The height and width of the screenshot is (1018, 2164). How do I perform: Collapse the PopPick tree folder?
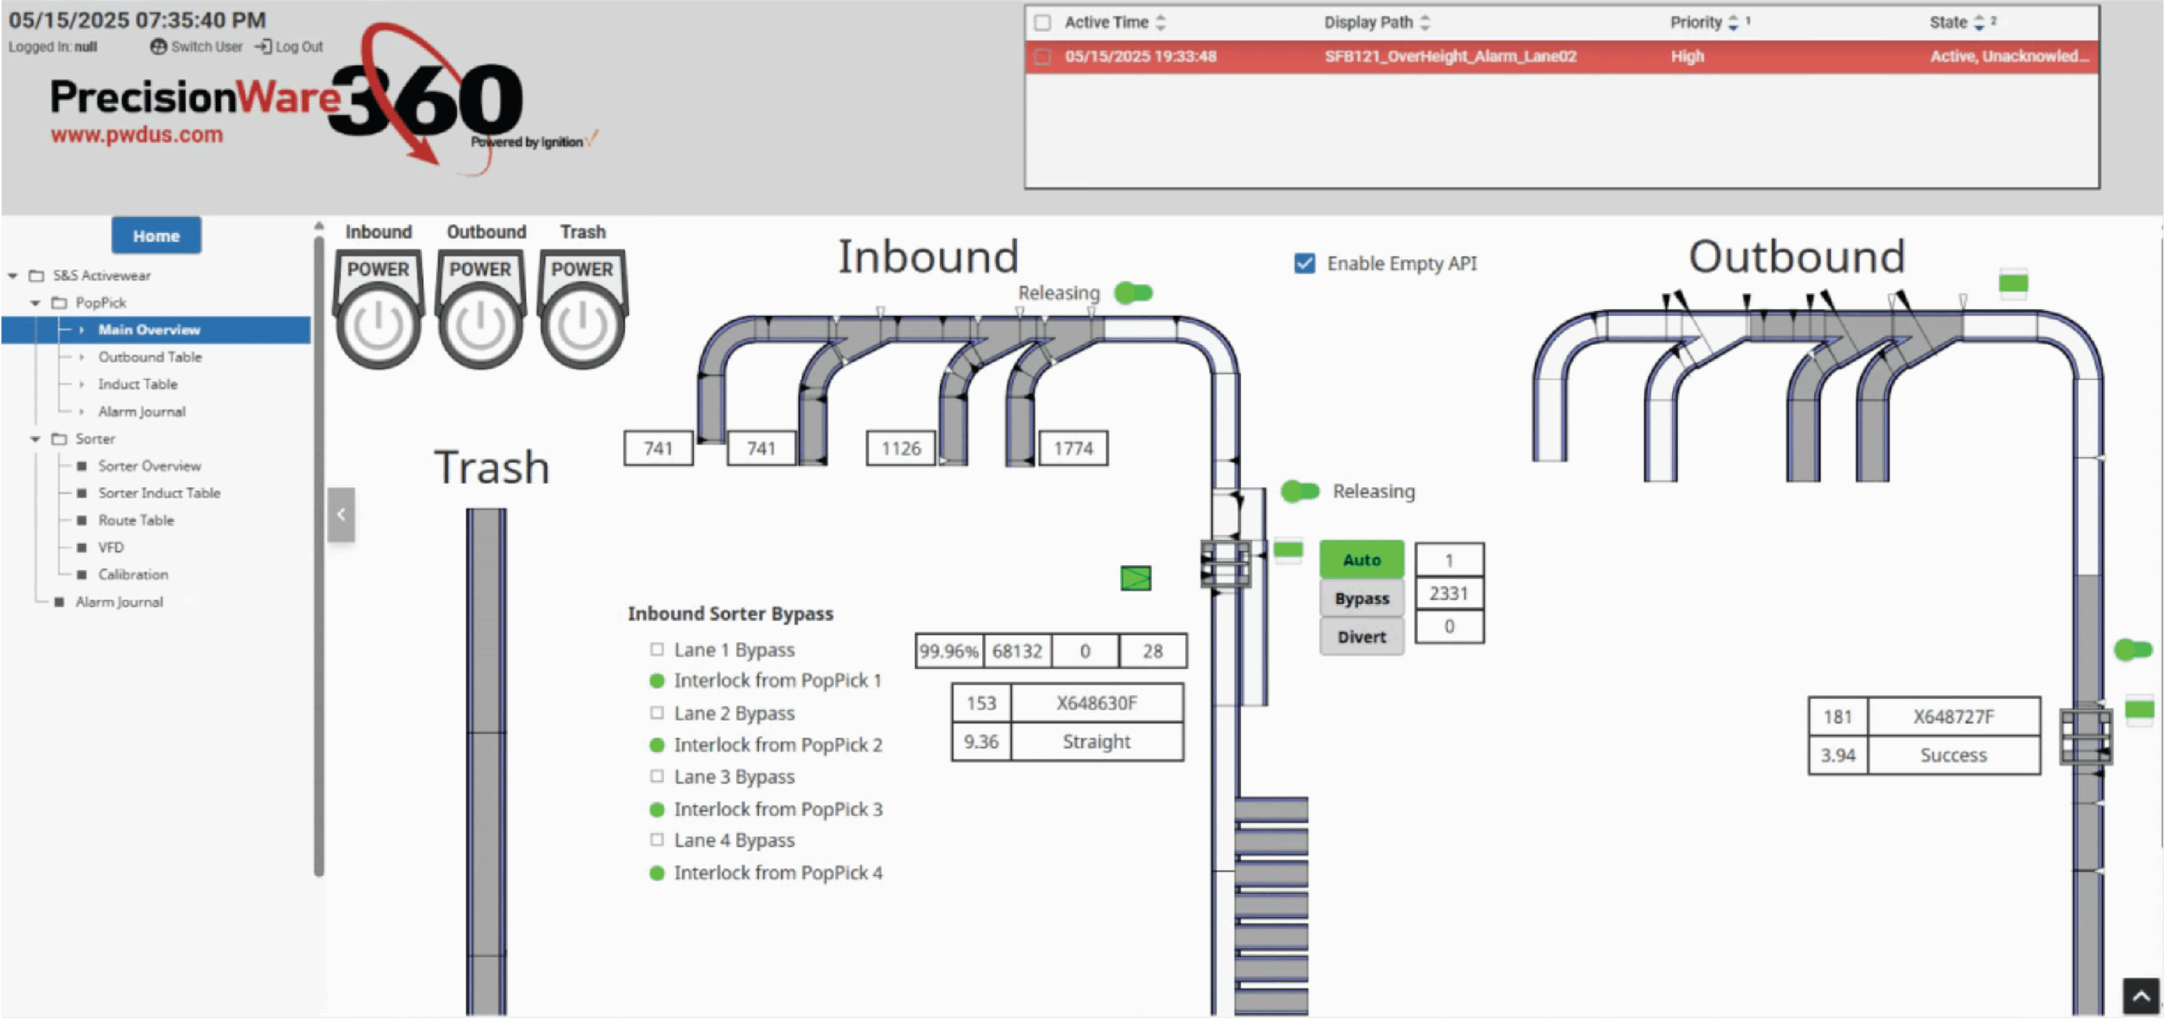pos(36,302)
